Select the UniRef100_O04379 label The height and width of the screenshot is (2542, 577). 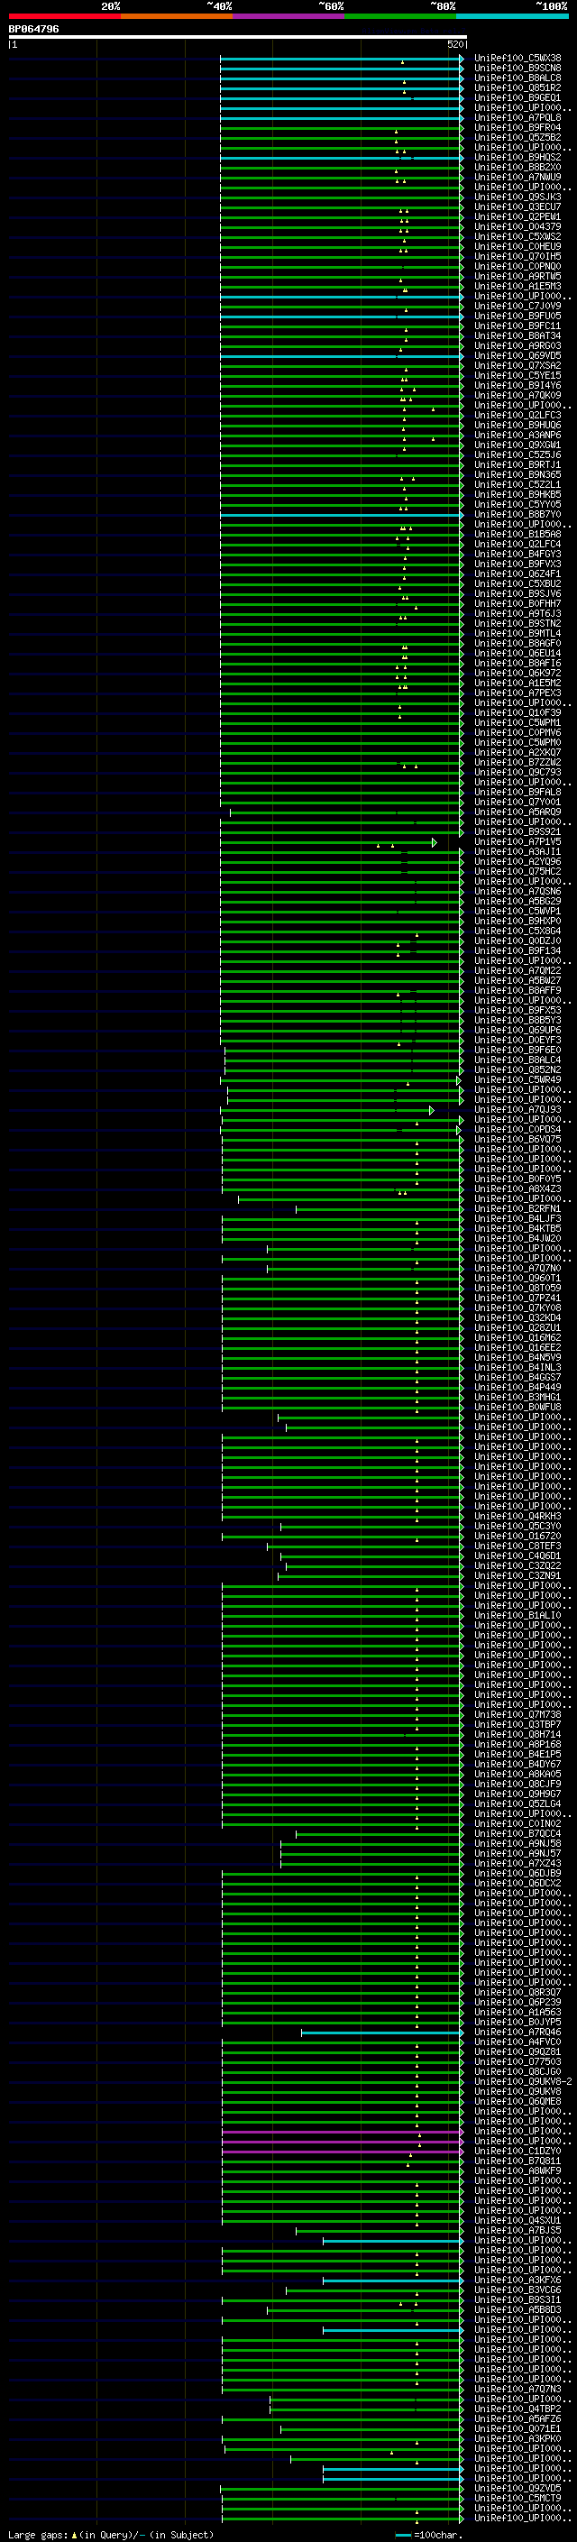point(517,227)
